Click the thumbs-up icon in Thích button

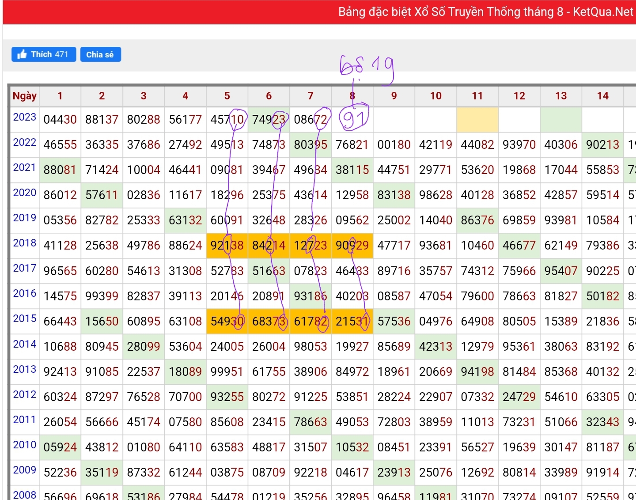tap(22, 54)
